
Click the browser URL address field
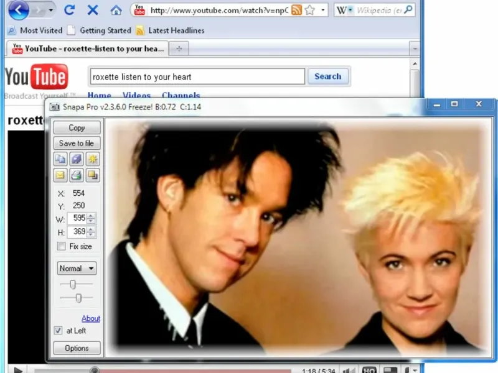(219, 11)
